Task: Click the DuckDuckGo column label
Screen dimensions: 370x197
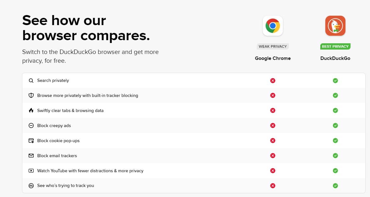Action: pos(335,58)
